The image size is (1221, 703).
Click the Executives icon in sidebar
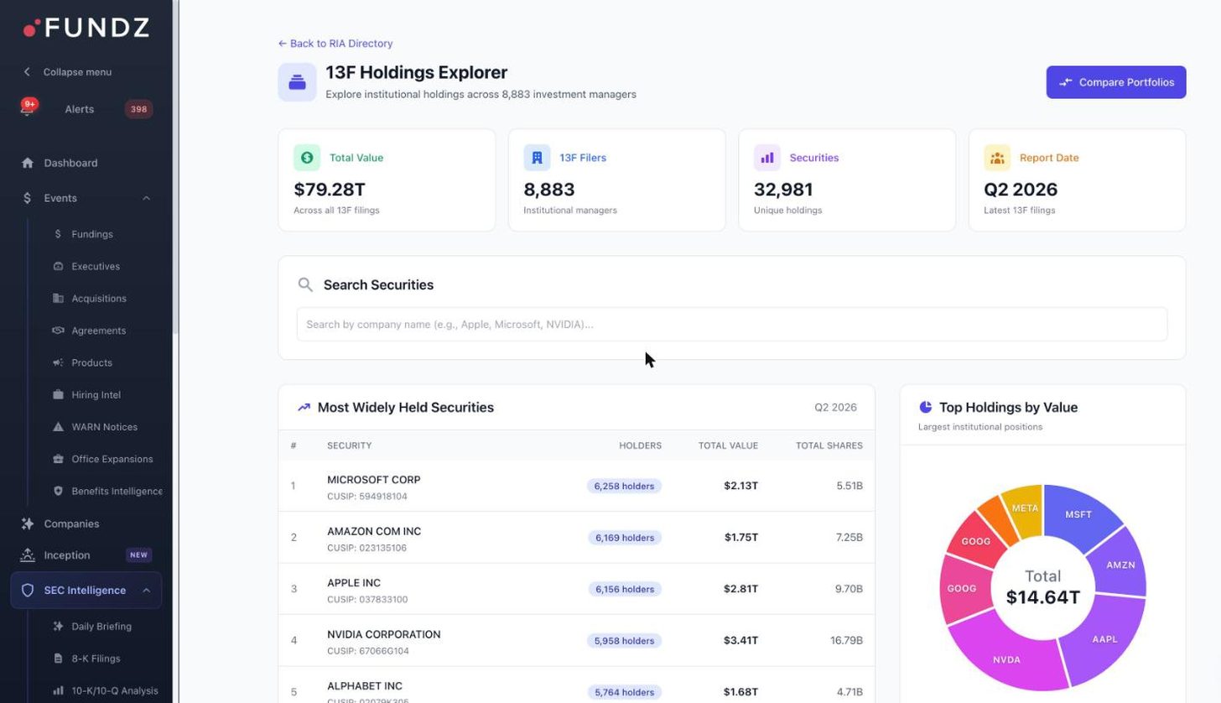pyautogui.click(x=58, y=266)
